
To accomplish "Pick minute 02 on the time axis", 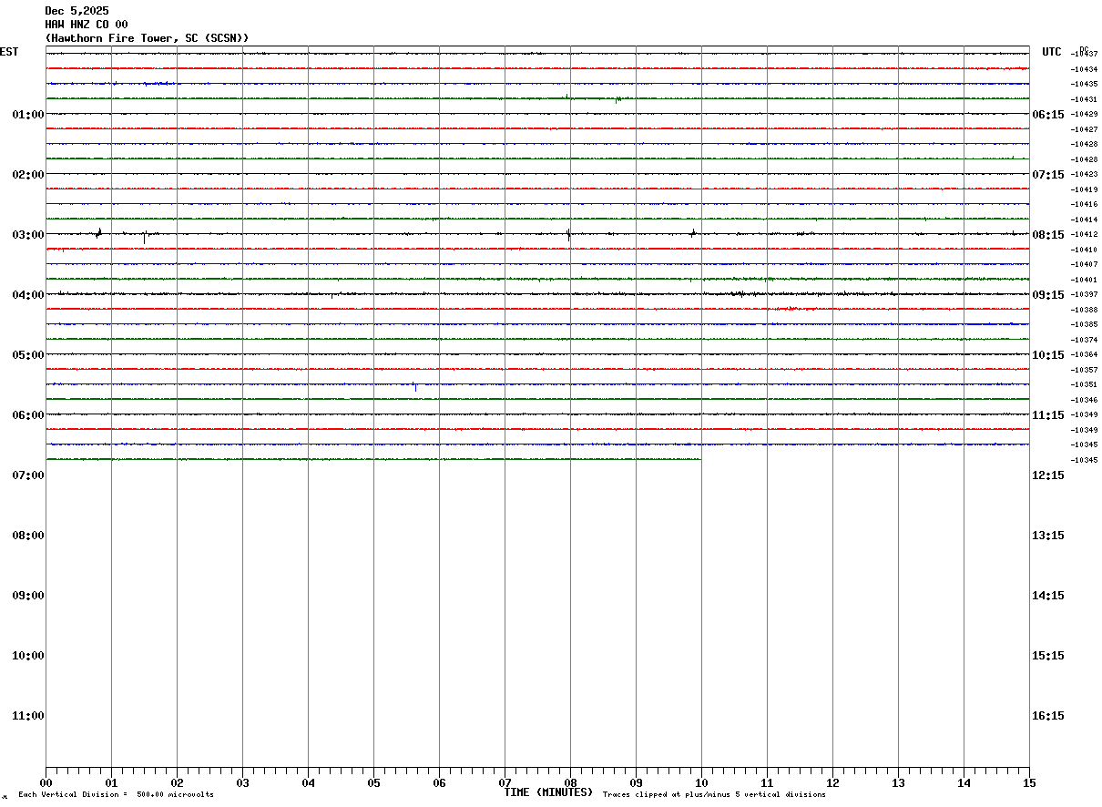I will [177, 783].
